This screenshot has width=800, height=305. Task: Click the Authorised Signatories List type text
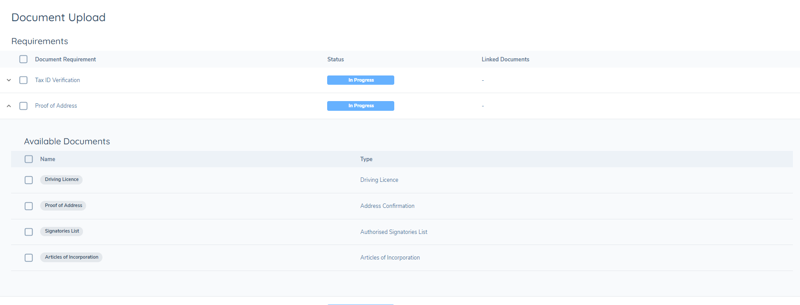click(393, 232)
